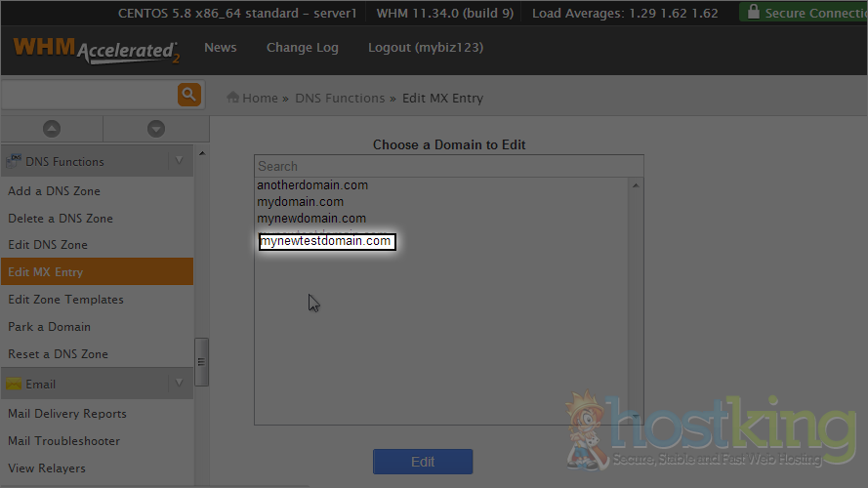The height and width of the screenshot is (488, 868).
Task: Click the orange search magnifier icon
Action: (x=188, y=95)
